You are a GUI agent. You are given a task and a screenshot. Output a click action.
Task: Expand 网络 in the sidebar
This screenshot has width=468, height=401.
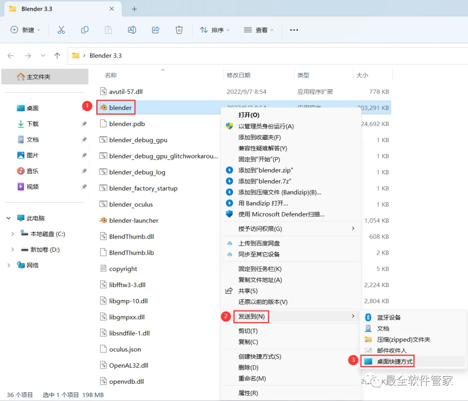click(9, 265)
